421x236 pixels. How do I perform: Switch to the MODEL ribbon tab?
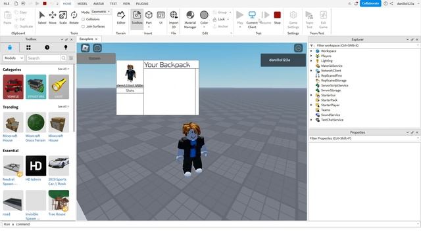[82, 4]
